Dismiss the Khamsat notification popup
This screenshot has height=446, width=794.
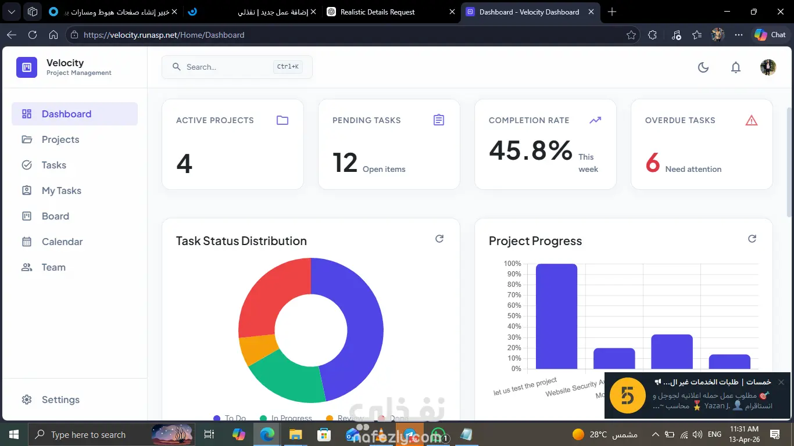coord(781,382)
